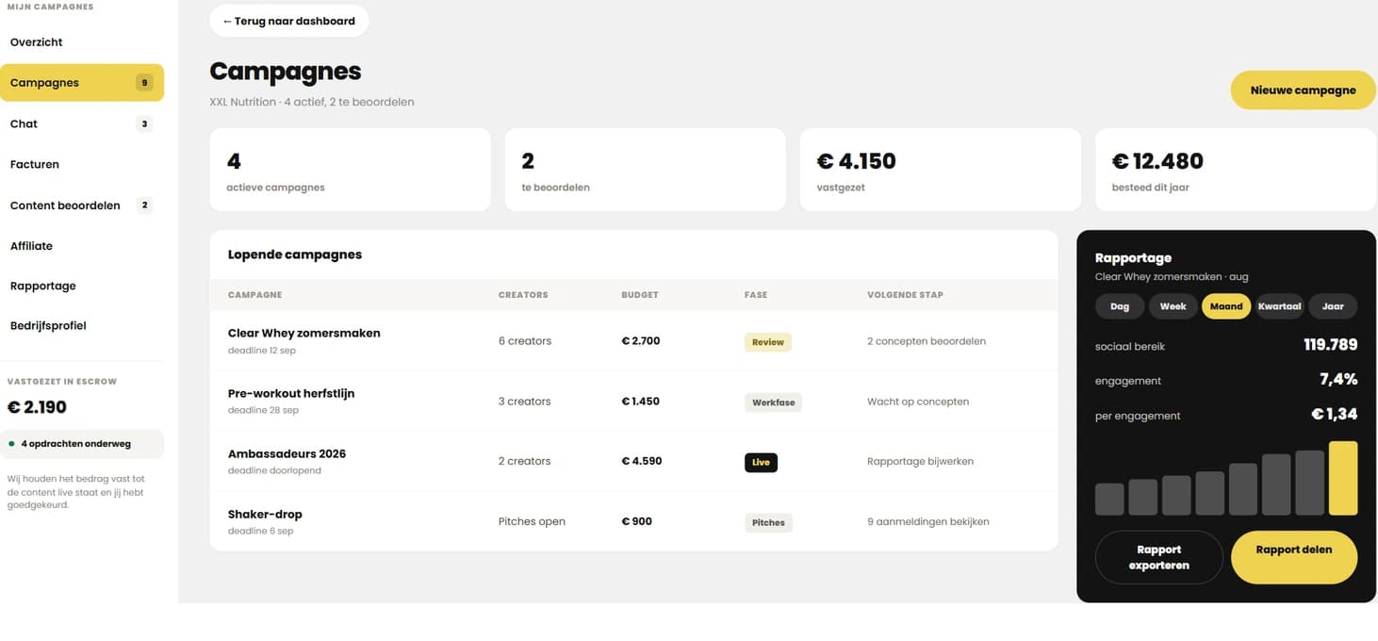Go to Facturen
Image resolution: width=1378 pixels, height=641 pixels.
click(x=35, y=164)
